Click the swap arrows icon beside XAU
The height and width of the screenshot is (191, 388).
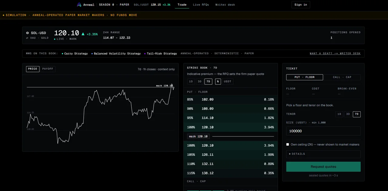27,38
